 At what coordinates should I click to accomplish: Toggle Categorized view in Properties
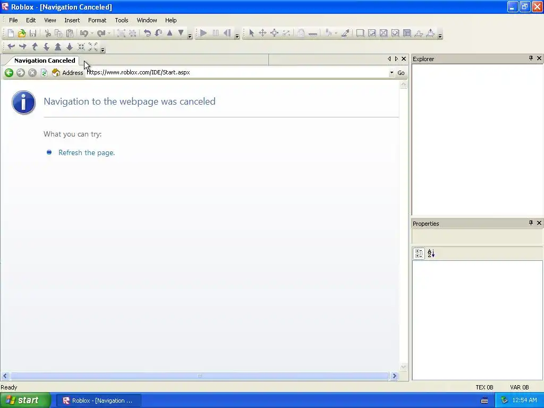(419, 253)
